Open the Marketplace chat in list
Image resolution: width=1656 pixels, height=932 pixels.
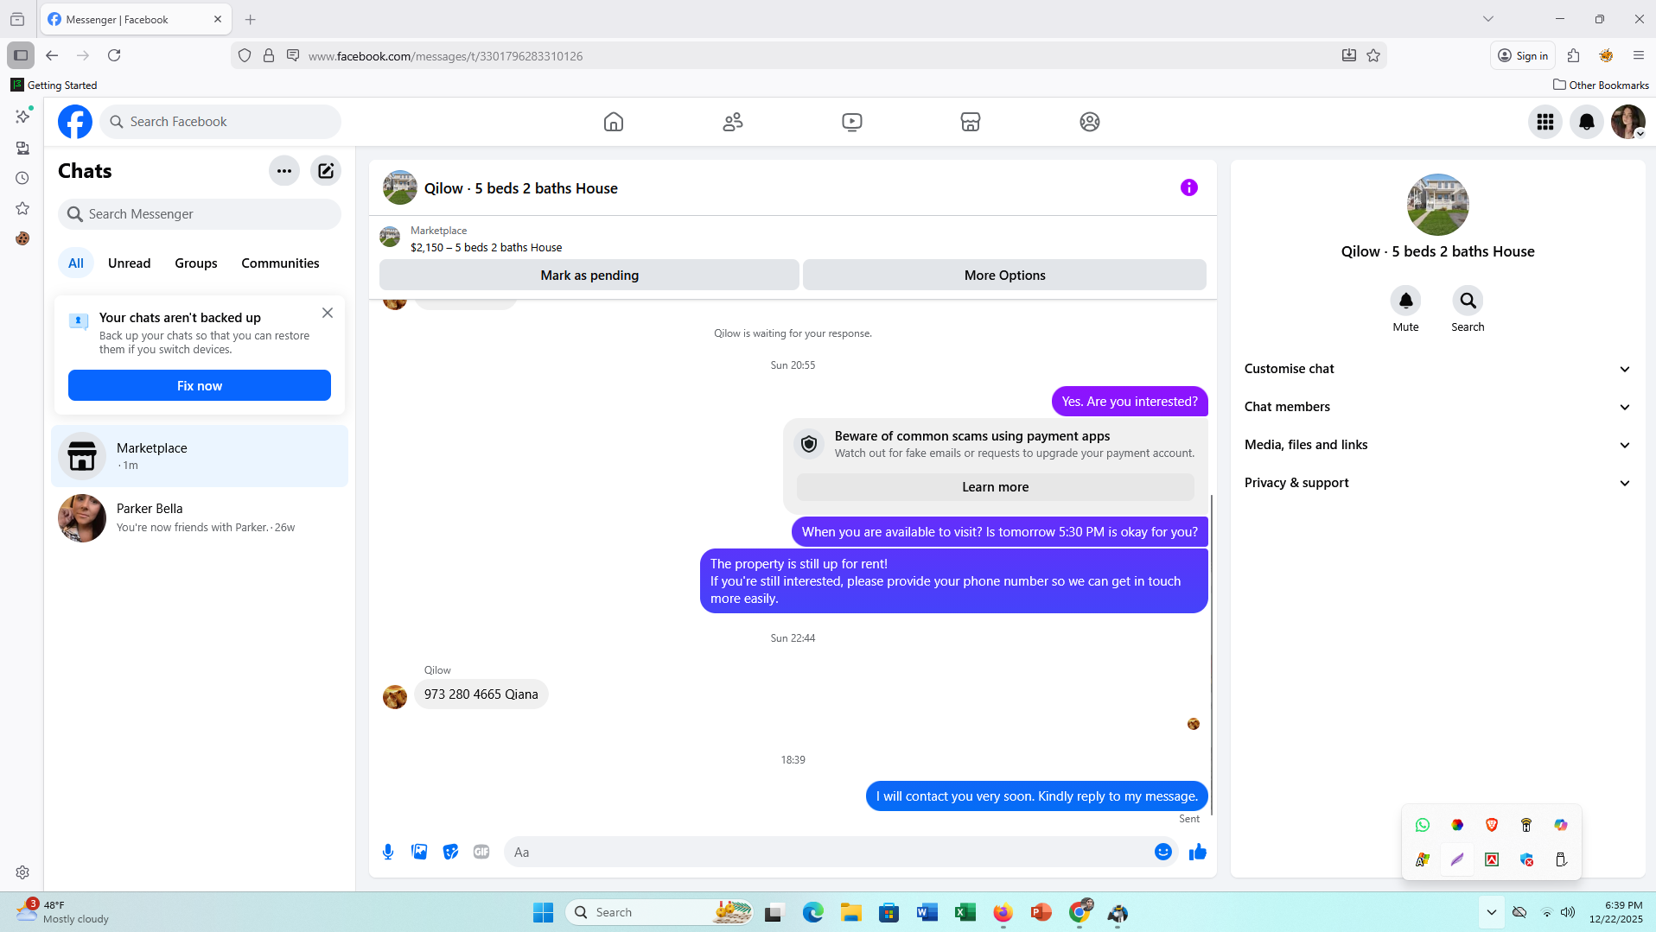pyautogui.click(x=200, y=456)
